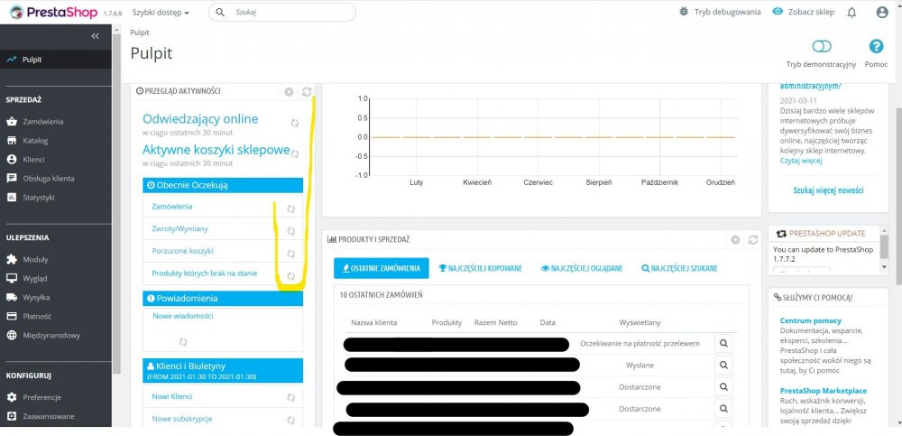This screenshot has width=902, height=436.
Task: View details of first Dostarczone order
Action: click(723, 387)
